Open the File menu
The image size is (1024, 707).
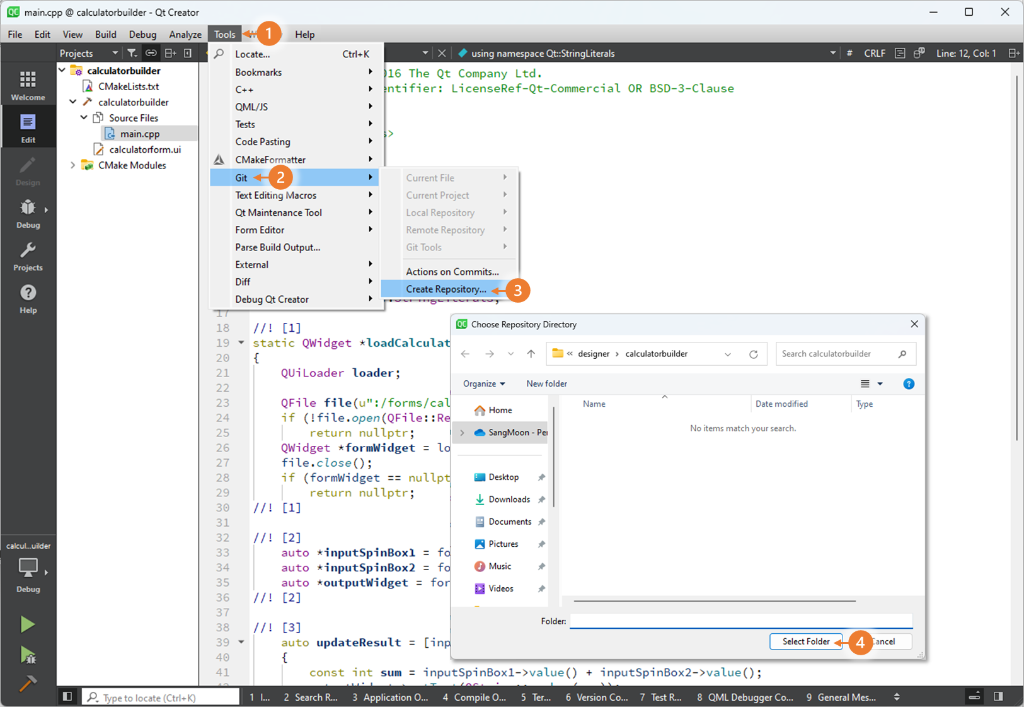click(14, 34)
